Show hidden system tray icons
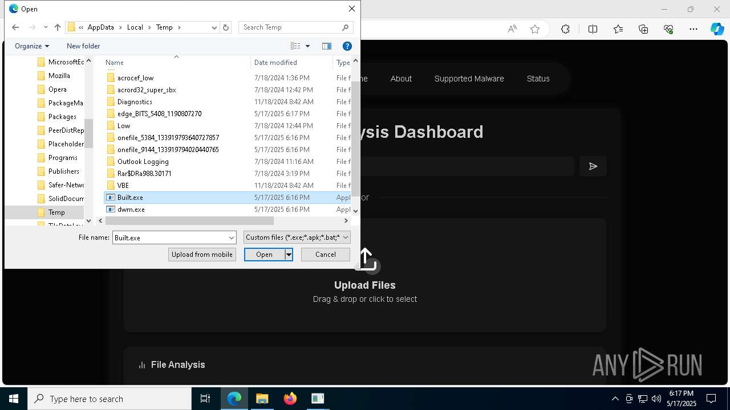Viewport: 730px width, 410px height. [615, 399]
